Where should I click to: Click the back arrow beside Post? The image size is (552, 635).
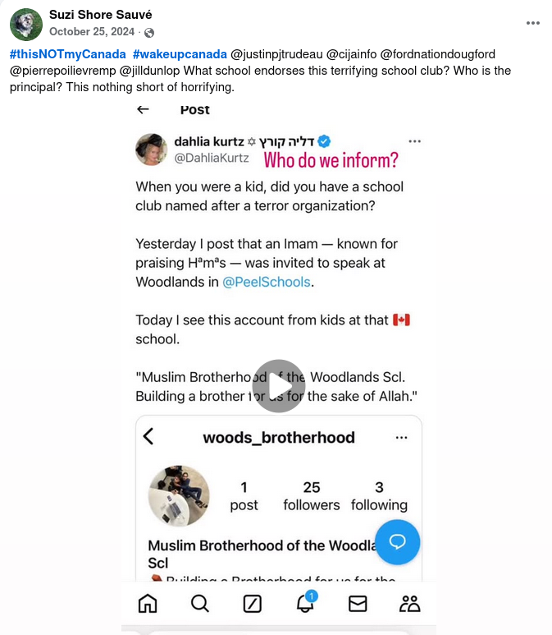click(x=143, y=109)
